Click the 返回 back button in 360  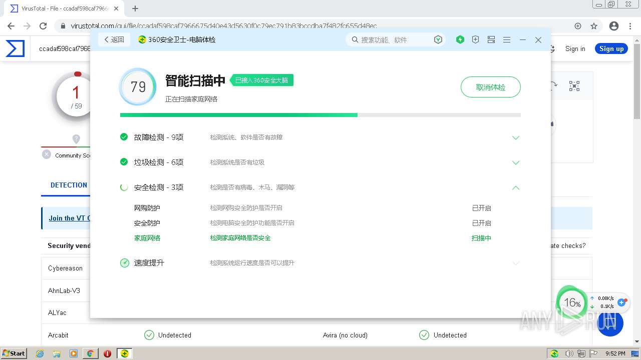(114, 39)
